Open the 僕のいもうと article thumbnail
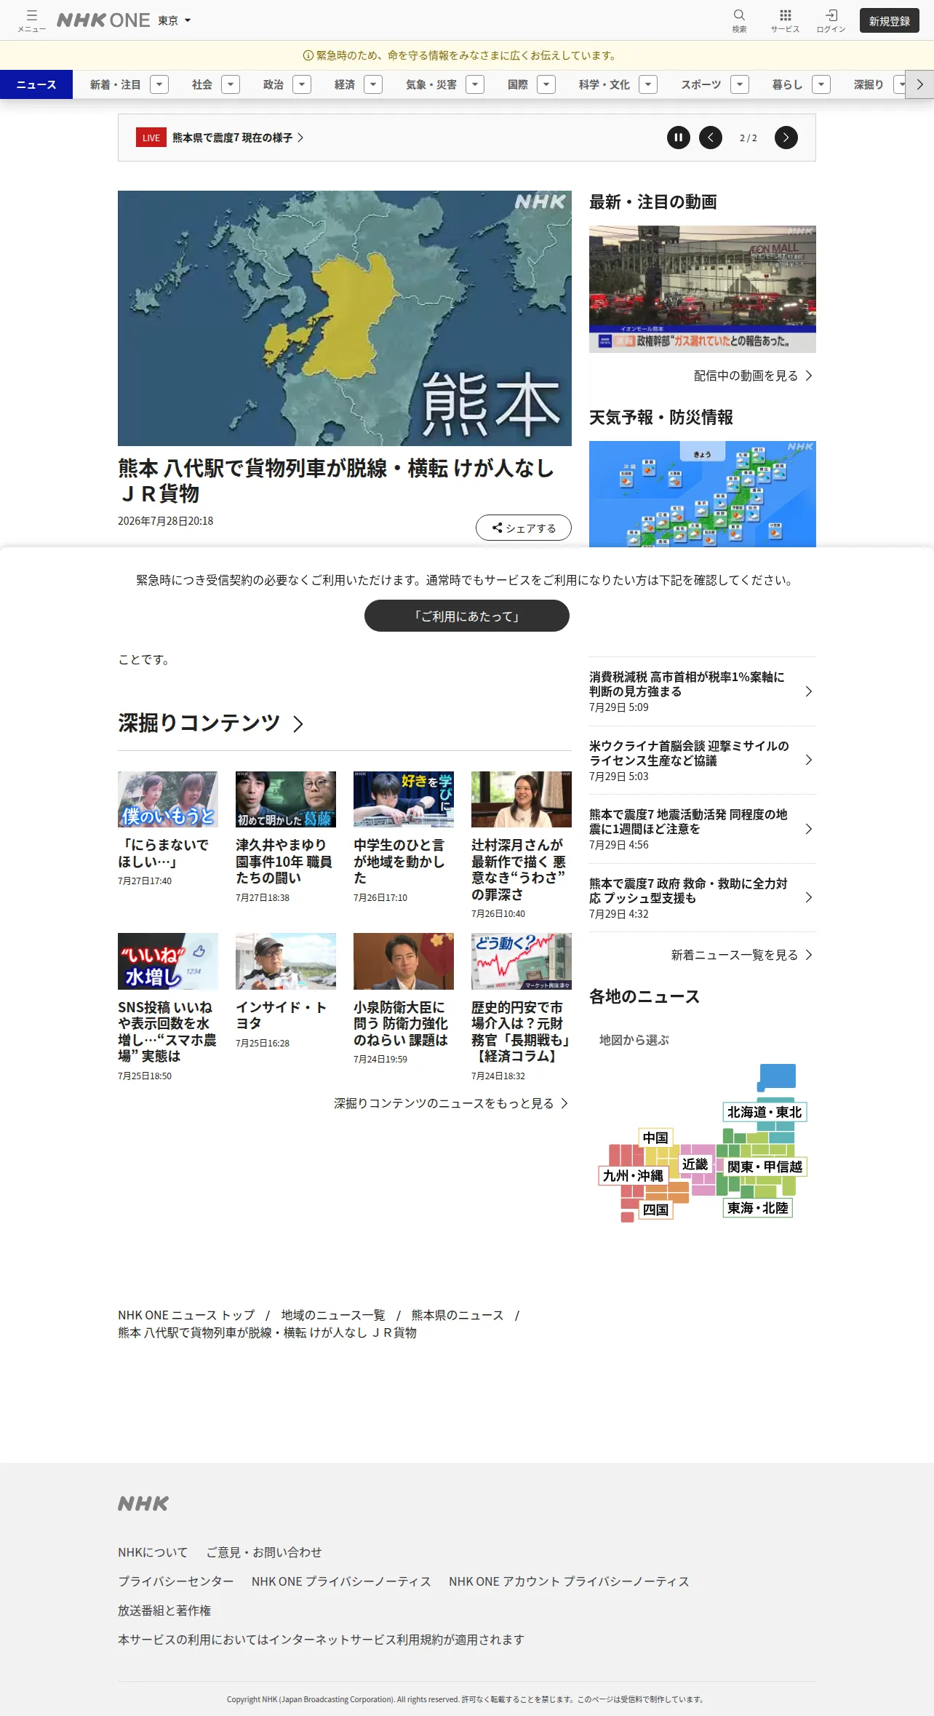 point(168,799)
